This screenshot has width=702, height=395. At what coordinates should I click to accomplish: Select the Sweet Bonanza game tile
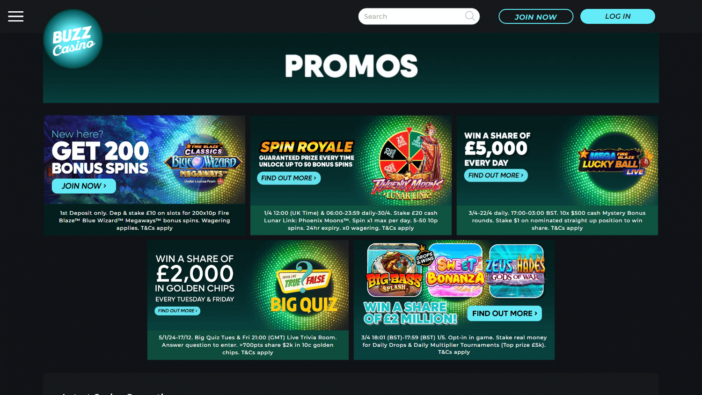455,270
